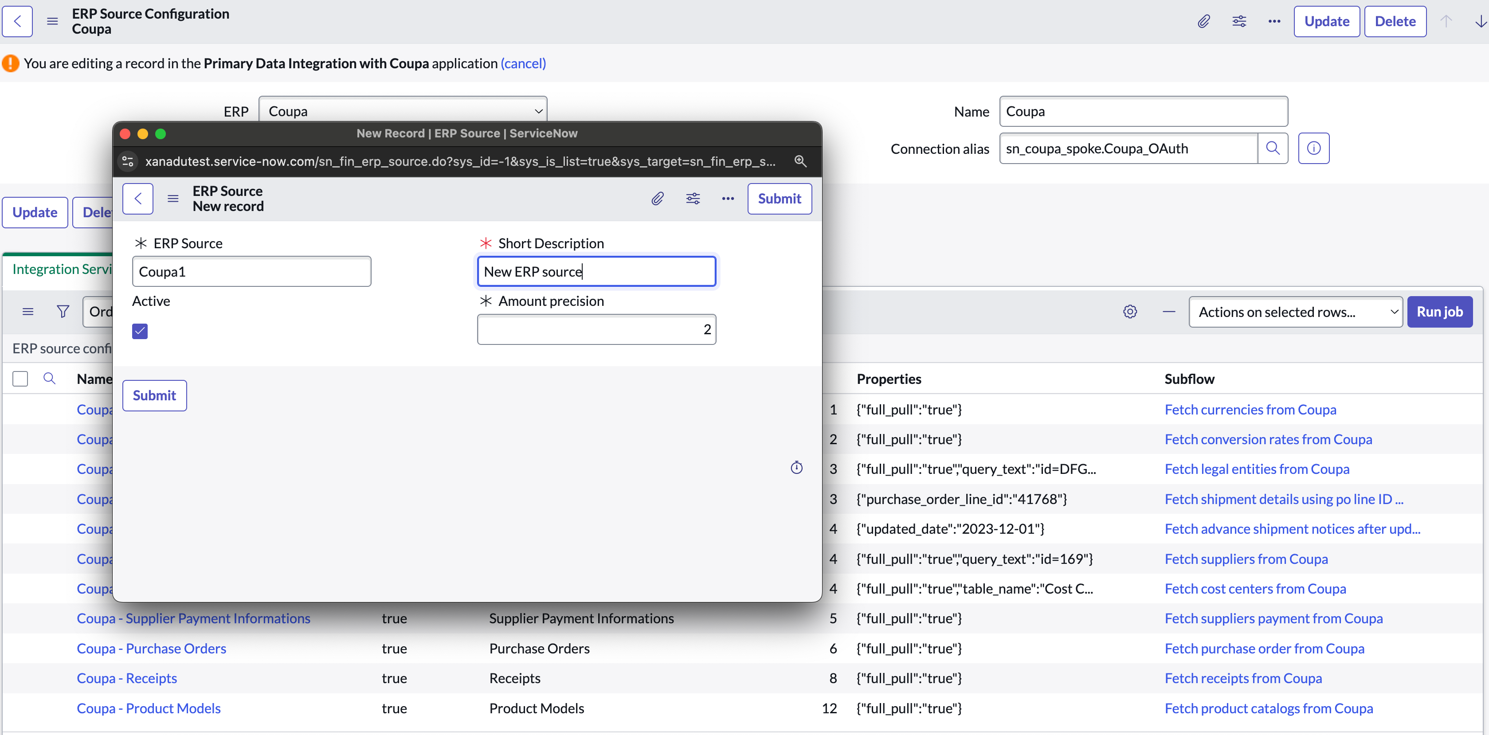Go to previous record with up arrow

point(1446,21)
